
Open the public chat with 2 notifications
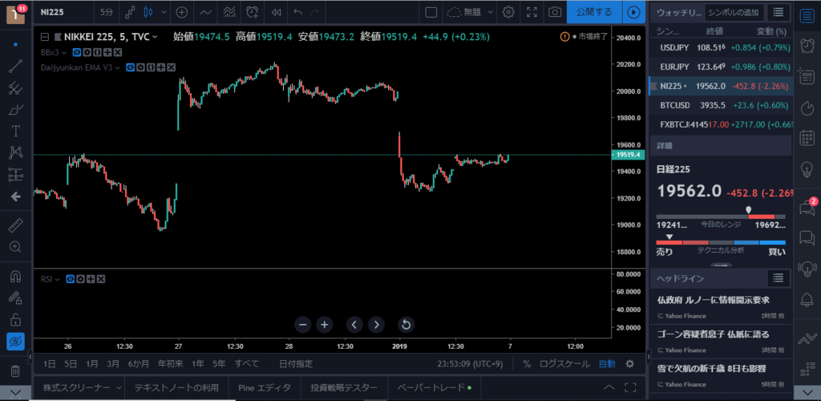point(807,207)
